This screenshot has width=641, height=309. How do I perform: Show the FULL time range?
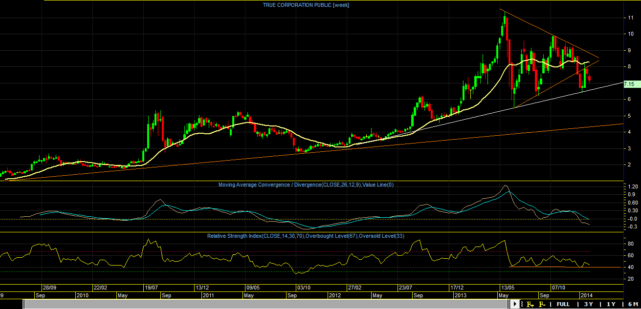click(563, 304)
